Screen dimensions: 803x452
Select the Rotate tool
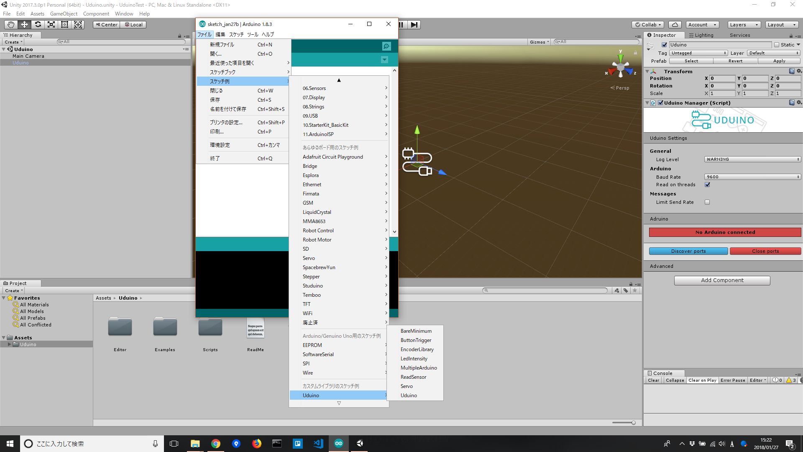[38, 24]
